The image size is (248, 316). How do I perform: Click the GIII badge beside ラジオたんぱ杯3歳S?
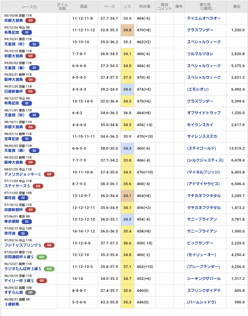tap(49, 269)
